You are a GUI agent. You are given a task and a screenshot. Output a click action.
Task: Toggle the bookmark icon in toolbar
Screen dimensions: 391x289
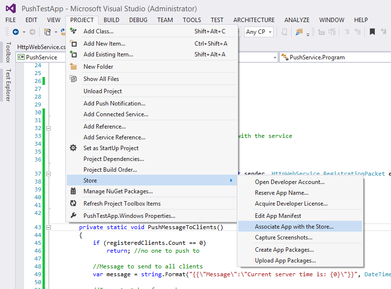pyautogui.click(x=372, y=32)
